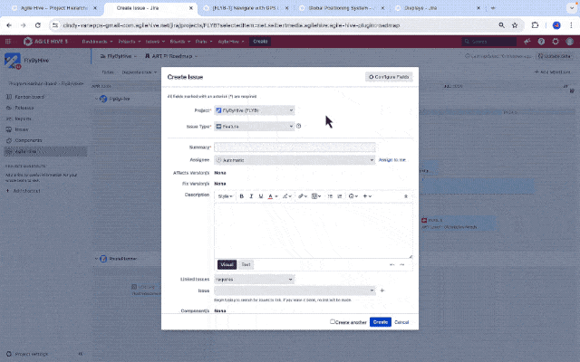Open the Boards menu
The height and width of the screenshot is (362, 580).
pyautogui.click(x=179, y=42)
